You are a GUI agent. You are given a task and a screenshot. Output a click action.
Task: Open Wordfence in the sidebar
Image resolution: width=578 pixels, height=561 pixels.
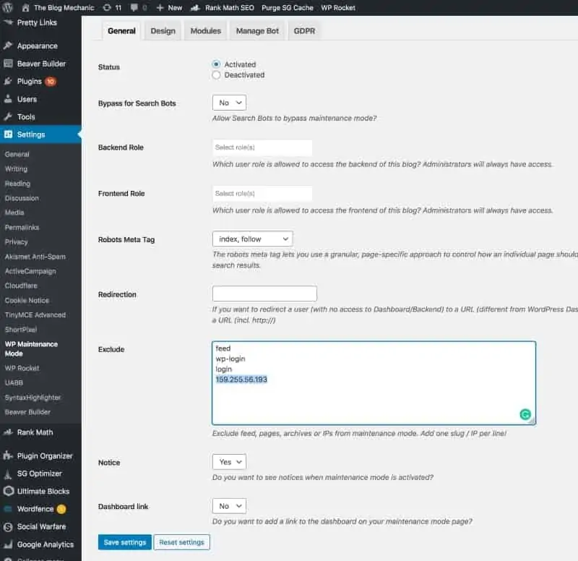click(35, 509)
